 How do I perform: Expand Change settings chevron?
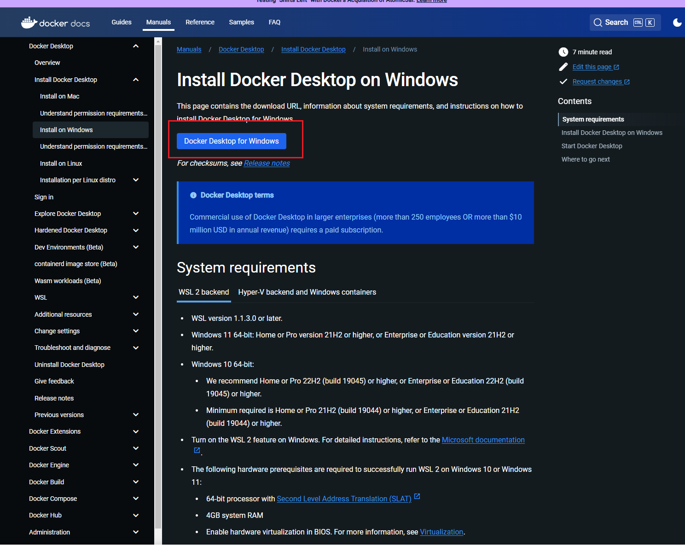[x=136, y=331]
